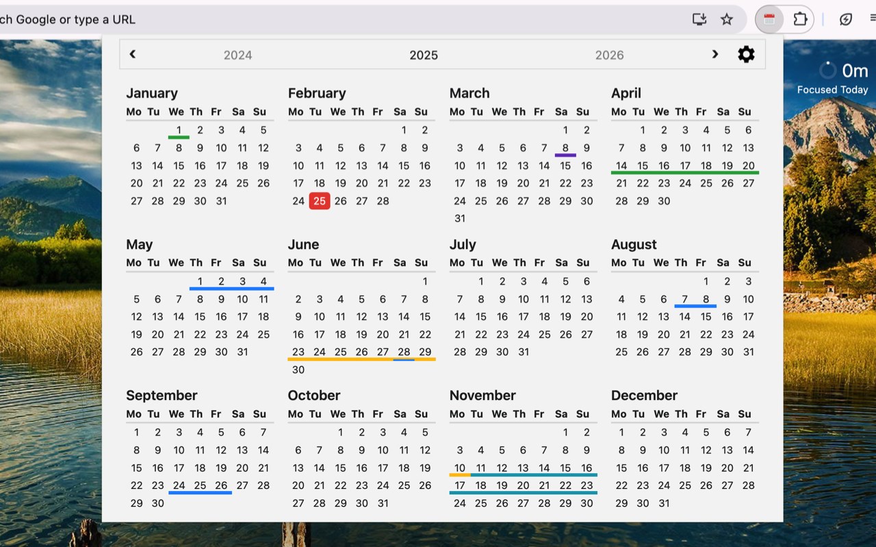The width and height of the screenshot is (876, 547).
Task: Click December 31 in the calendar
Action: pos(664,503)
